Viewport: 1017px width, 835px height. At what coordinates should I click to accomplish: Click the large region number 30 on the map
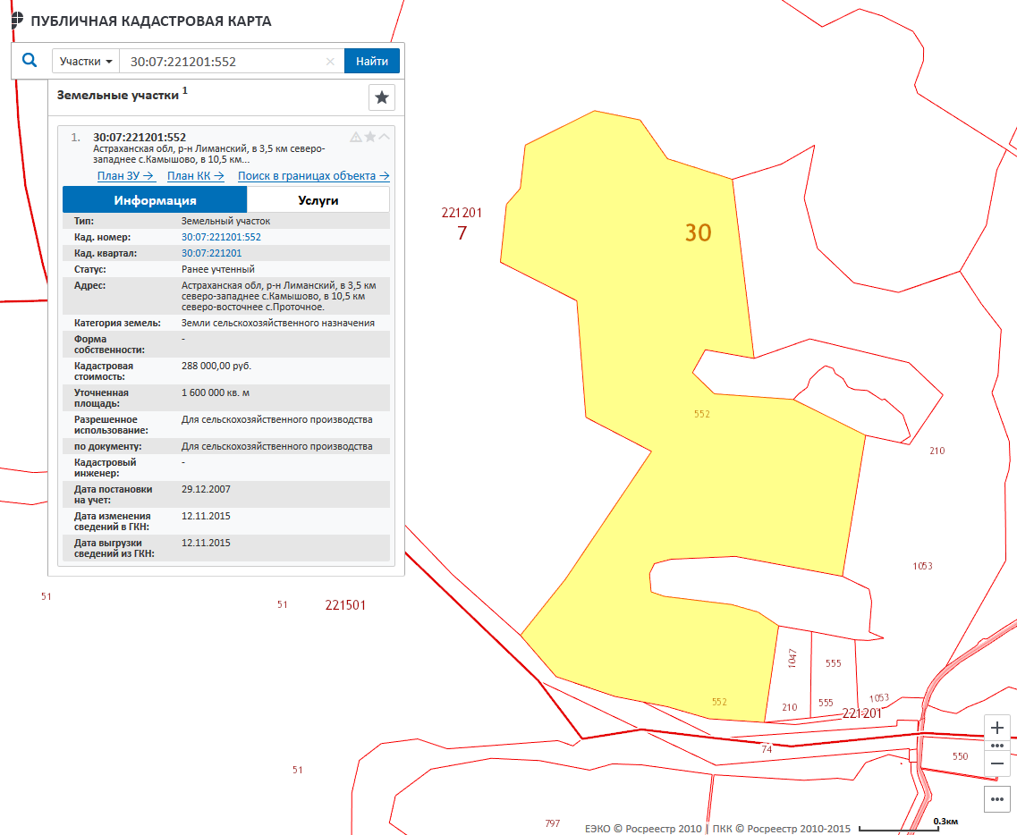[x=698, y=232]
